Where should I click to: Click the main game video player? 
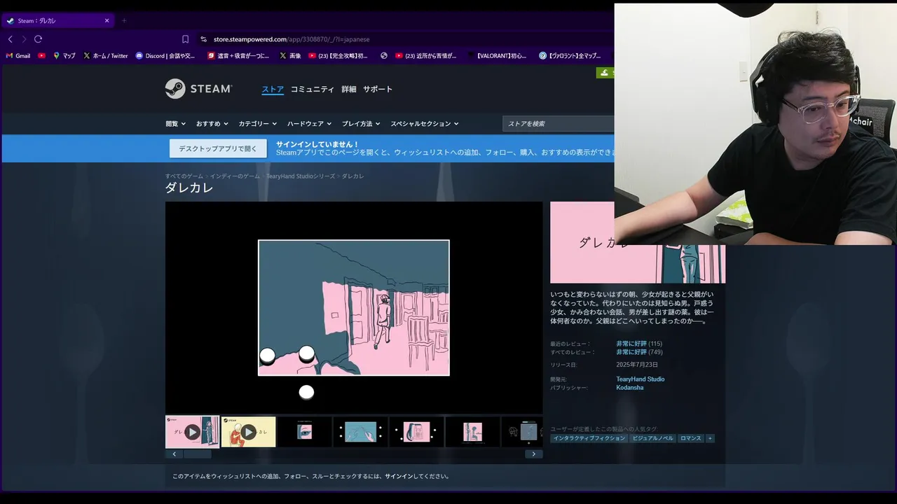pos(354,308)
